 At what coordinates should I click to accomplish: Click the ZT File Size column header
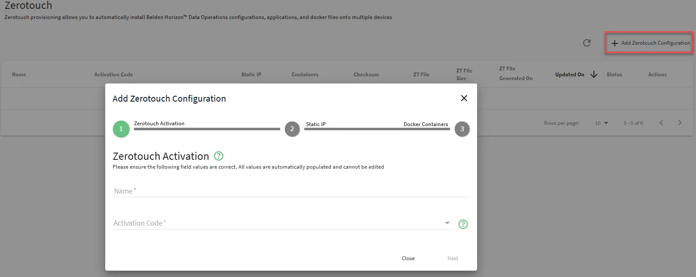pyautogui.click(x=464, y=75)
